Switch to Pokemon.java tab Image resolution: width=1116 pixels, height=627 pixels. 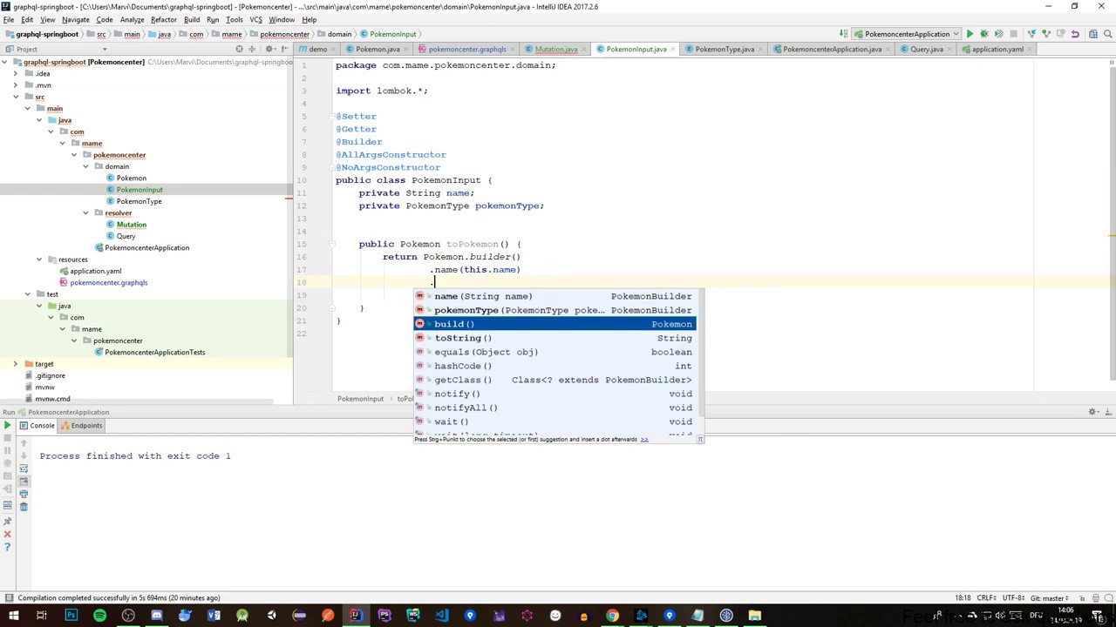pyautogui.click(x=372, y=50)
